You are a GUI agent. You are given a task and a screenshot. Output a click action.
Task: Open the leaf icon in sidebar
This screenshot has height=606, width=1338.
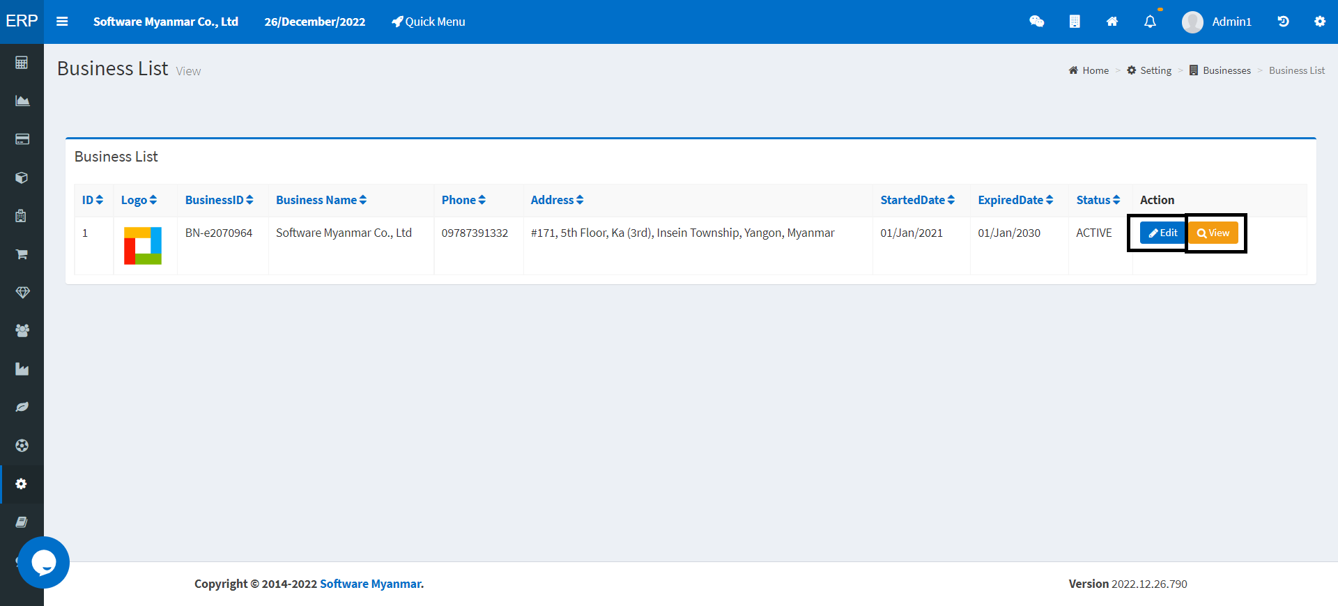click(x=22, y=407)
